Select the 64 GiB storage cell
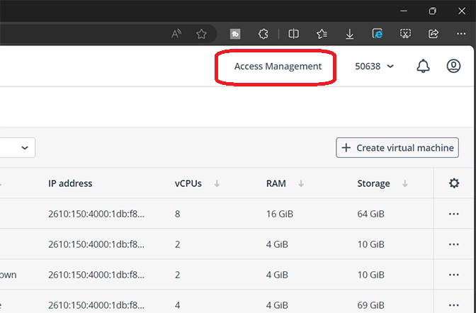The width and height of the screenshot is (476, 313). (370, 214)
